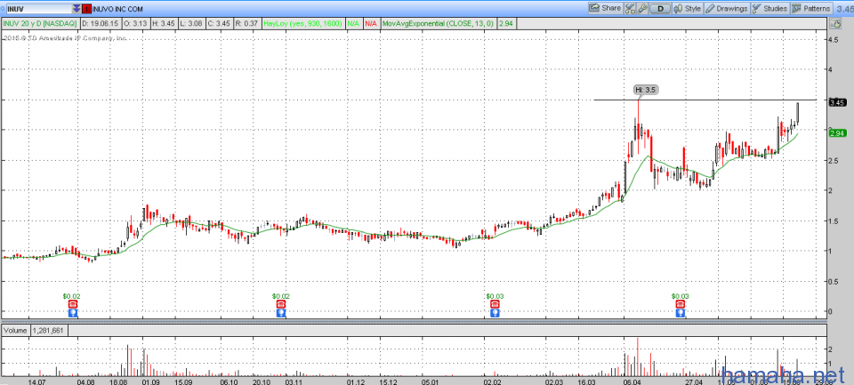The height and width of the screenshot is (385, 854).
Task: Click the thumbs-up icon below the toolbar
Action: [x=835, y=24]
